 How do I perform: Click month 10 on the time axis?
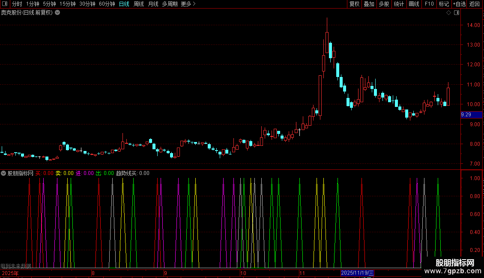click(243, 273)
